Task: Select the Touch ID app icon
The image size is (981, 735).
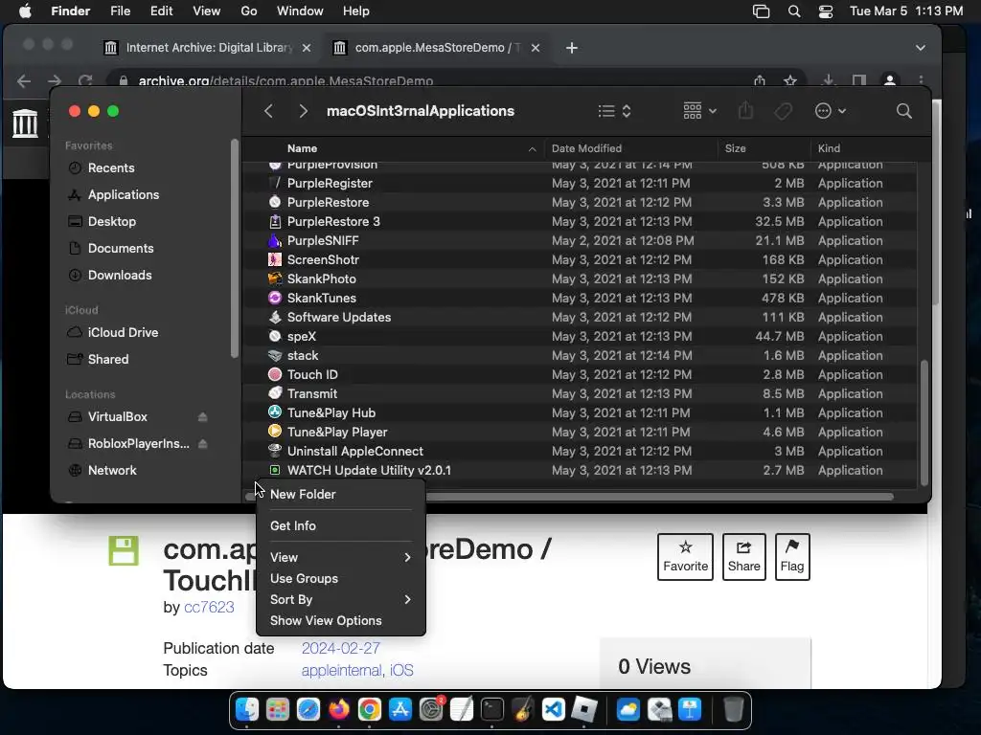Action: (x=275, y=374)
